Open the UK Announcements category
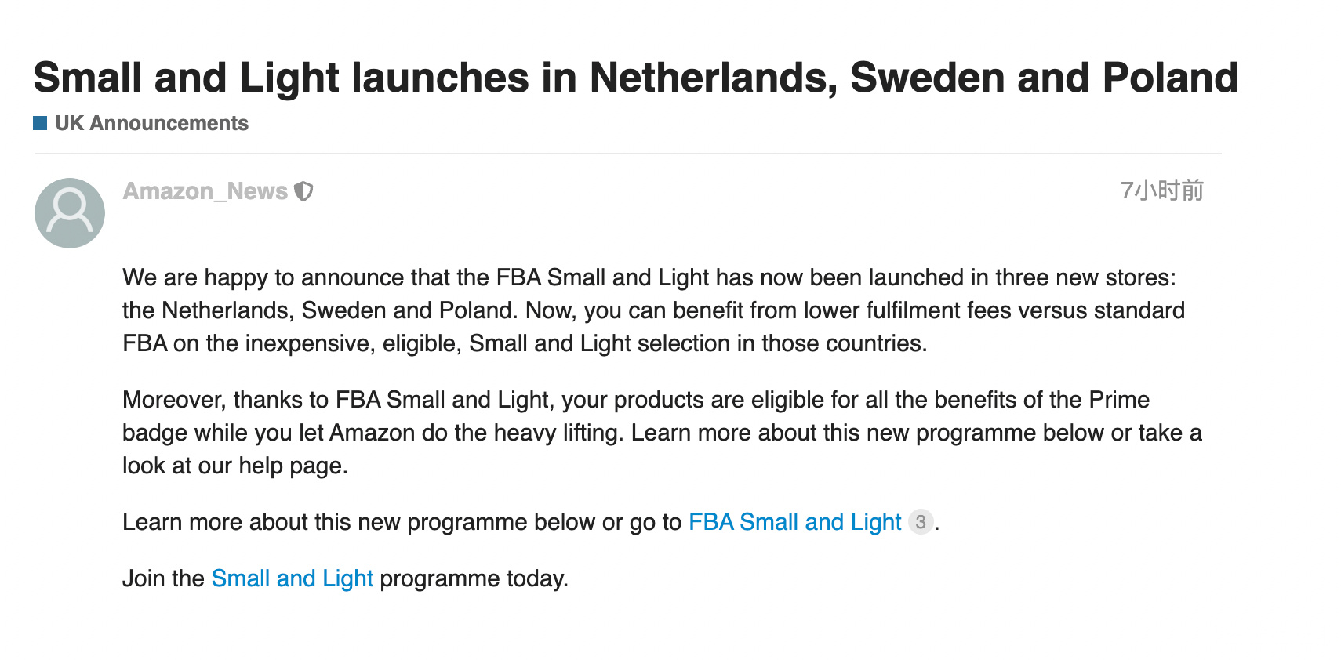The height and width of the screenshot is (660, 1341). click(x=151, y=123)
